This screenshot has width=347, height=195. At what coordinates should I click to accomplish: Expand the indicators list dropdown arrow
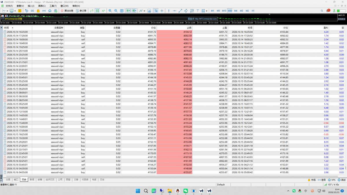click(x=144, y=11)
